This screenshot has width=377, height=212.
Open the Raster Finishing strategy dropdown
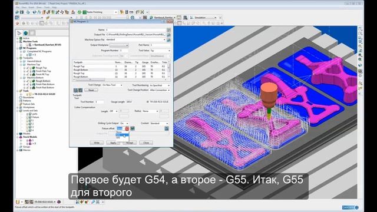(116, 12)
